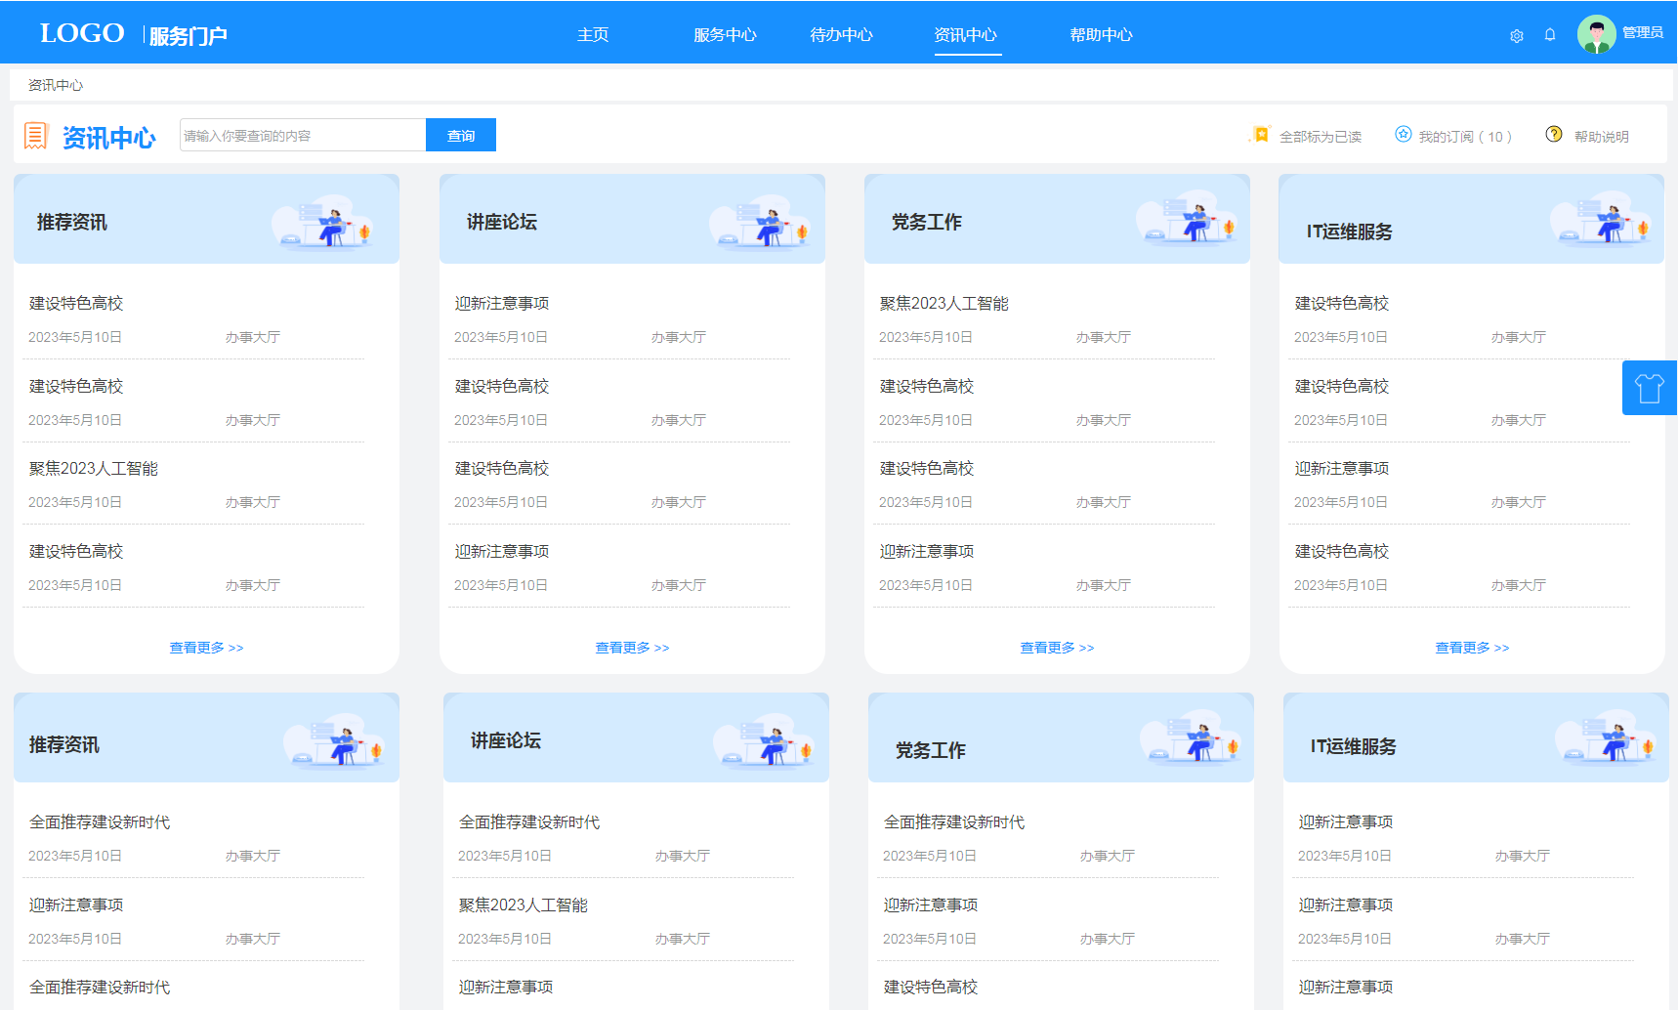
Task: Open 聚焦2023人工智能 article in first 党务工作 card
Action: [x=944, y=304]
